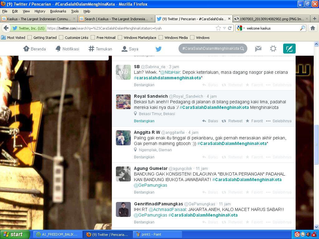
Task: Click the search magnifier in Twitter search box
Action: (x=242, y=49)
